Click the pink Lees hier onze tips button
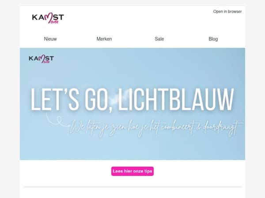 click(132, 171)
